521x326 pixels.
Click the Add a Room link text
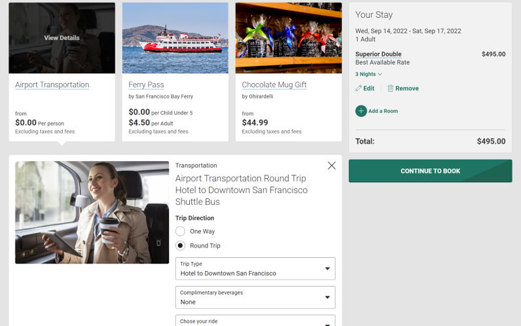click(x=383, y=111)
